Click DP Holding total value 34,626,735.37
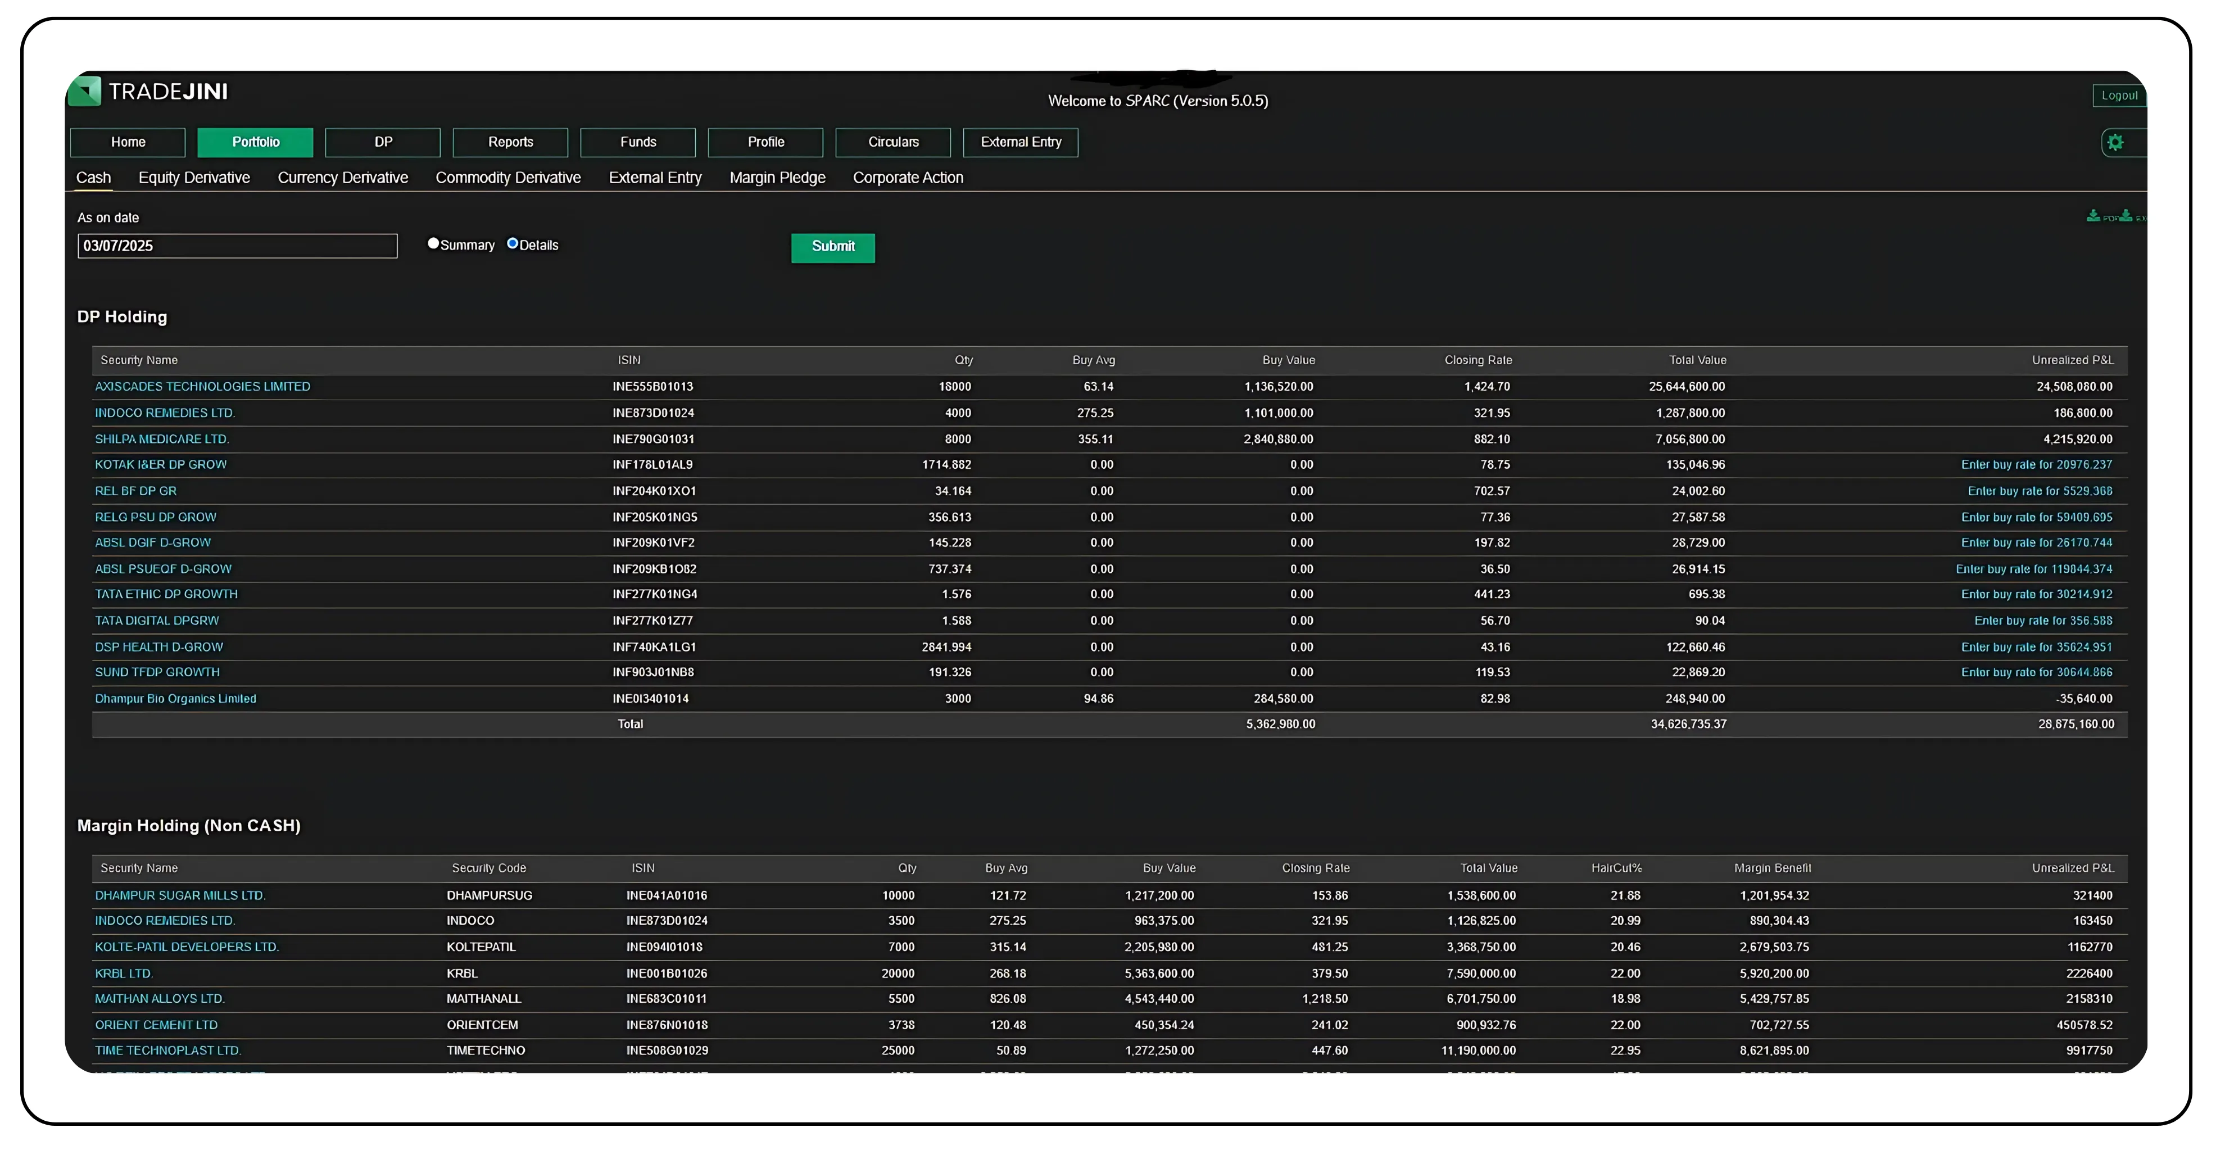The image size is (2216, 1150). click(1688, 725)
